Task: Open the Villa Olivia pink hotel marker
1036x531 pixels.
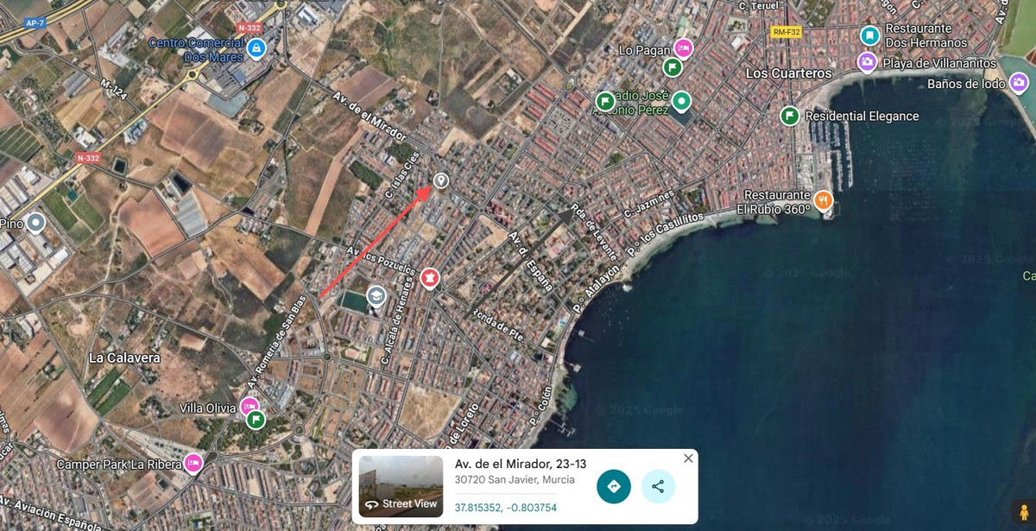Action: point(250,406)
